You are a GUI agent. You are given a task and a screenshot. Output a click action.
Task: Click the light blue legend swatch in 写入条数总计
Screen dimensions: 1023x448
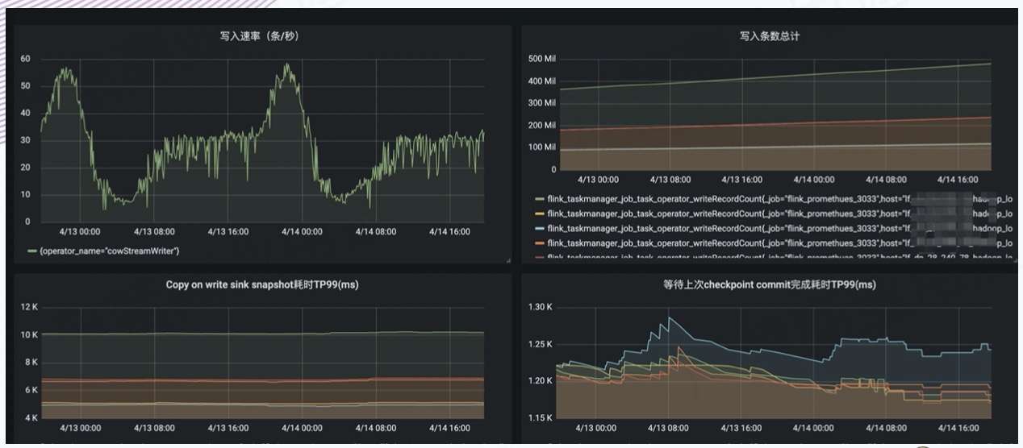[539, 228]
